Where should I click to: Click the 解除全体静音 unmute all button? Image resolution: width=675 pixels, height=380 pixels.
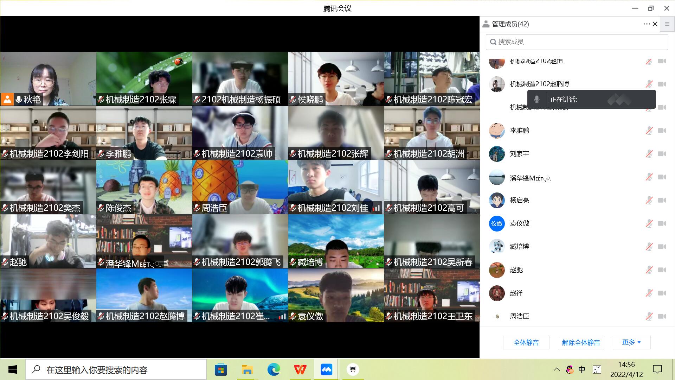point(581,342)
